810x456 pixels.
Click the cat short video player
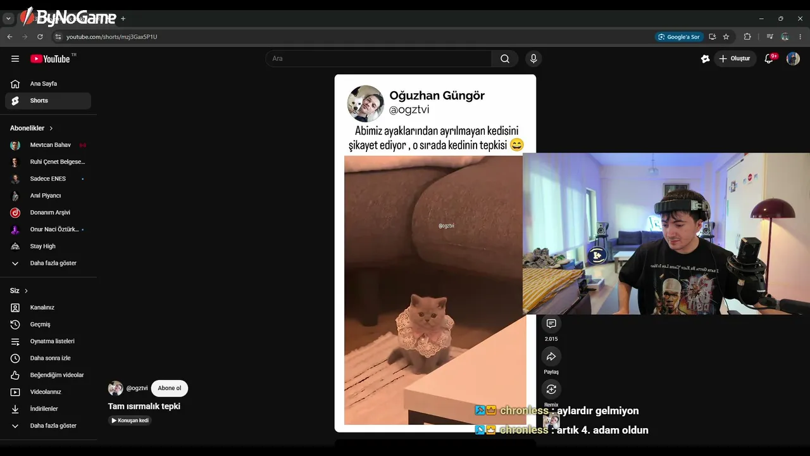click(435, 253)
